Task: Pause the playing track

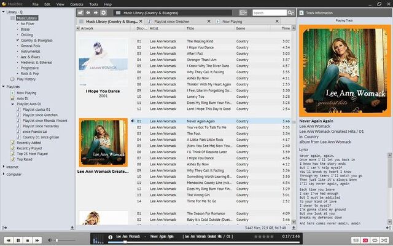Action: pyautogui.click(x=18, y=240)
